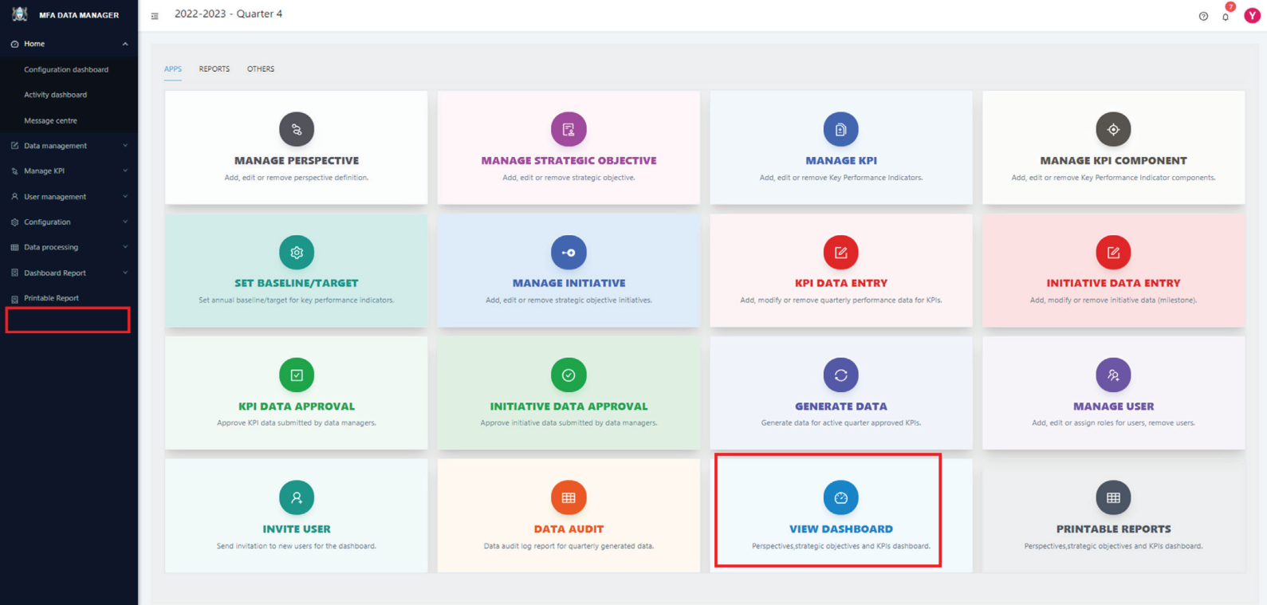Viewport: 1267px width, 605px height.
Task: Open the Data Audit table icon
Action: [569, 498]
